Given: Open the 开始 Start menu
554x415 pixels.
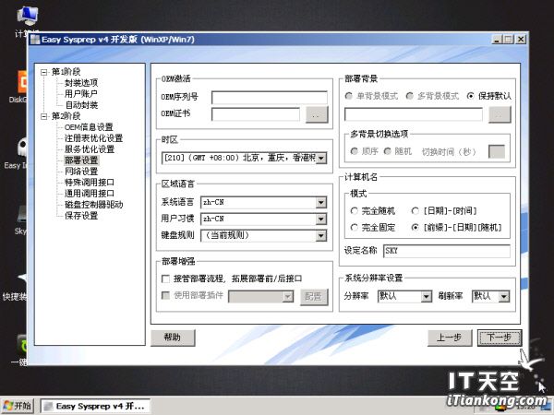Looking at the screenshot, I should point(18,406).
